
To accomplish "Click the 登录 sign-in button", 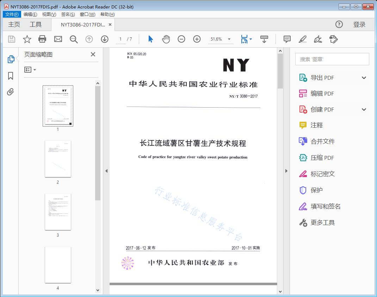I will pyautogui.click(x=359, y=24).
